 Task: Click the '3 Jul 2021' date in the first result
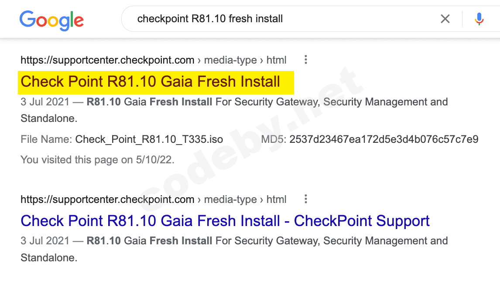click(45, 102)
